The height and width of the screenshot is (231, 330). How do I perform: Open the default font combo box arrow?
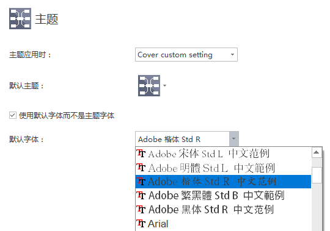point(234,139)
